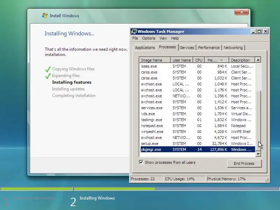Close the Windows Task Manager window

click(x=266, y=31)
